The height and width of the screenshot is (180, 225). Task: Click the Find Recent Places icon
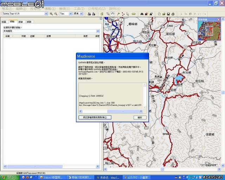point(151,14)
